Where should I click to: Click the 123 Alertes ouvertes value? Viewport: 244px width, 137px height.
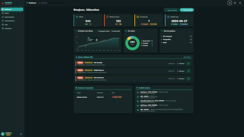(x=118, y=21)
